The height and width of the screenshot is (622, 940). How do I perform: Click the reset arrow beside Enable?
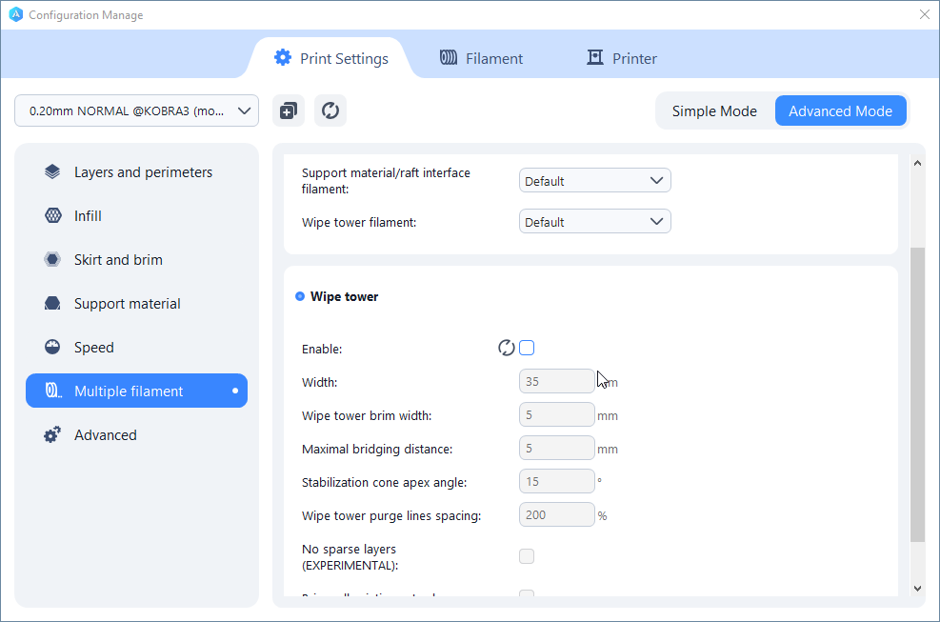(507, 348)
